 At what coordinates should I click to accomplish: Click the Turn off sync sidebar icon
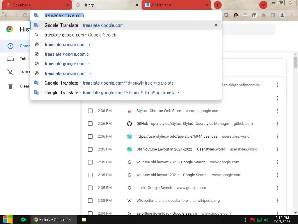10,72
